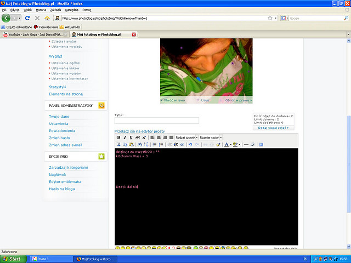The image size is (351, 263).
Task: Open Historia menu
Action: (x=41, y=10)
